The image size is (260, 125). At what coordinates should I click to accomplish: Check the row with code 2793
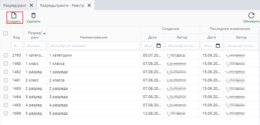6,55
